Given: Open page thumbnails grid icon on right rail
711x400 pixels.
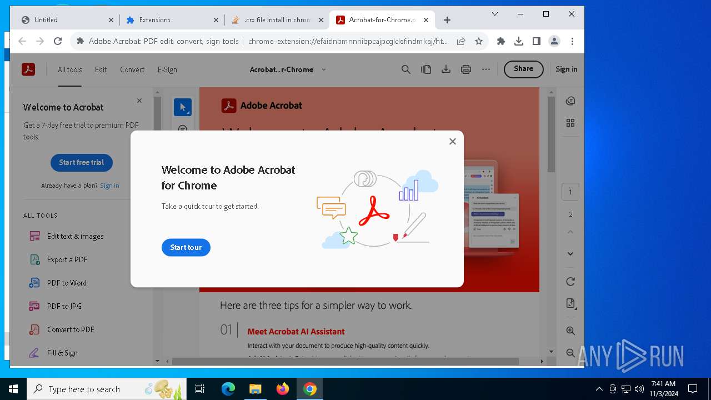Looking at the screenshot, I should [x=570, y=123].
